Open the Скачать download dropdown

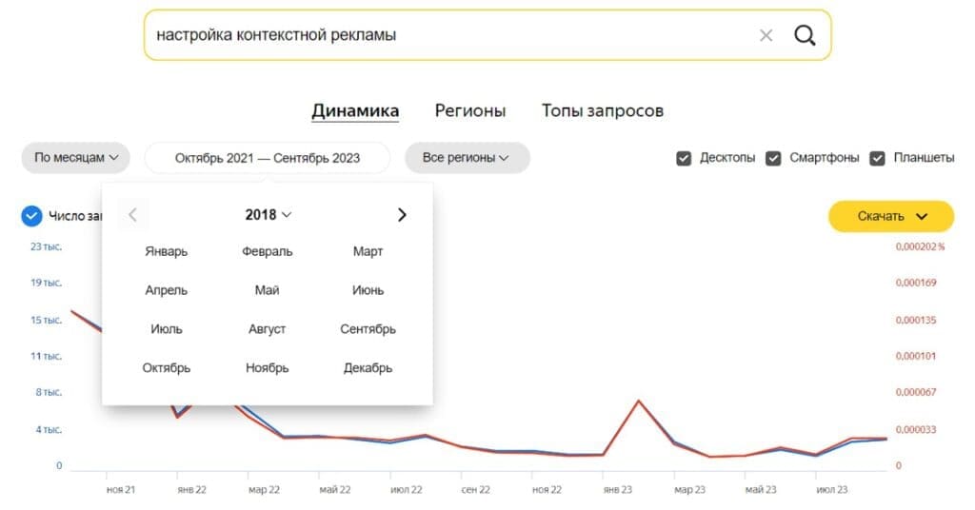pos(891,216)
